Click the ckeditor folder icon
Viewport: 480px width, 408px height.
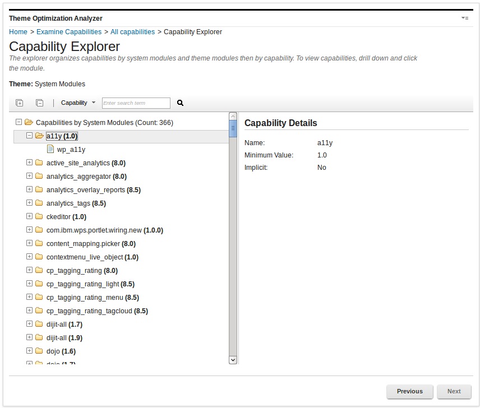[39, 216]
